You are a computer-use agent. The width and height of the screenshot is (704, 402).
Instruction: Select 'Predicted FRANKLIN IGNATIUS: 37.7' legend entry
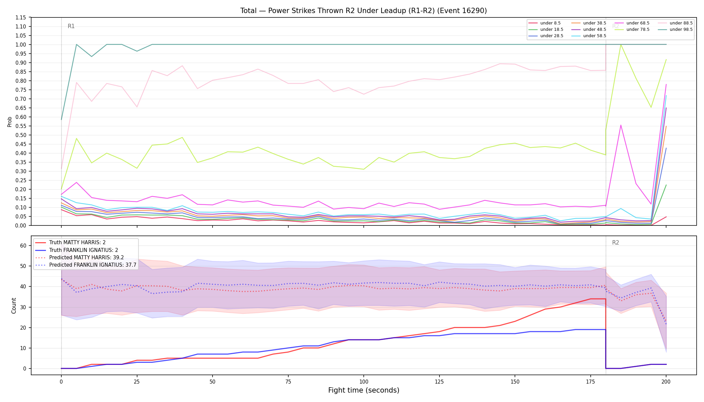[86, 265]
